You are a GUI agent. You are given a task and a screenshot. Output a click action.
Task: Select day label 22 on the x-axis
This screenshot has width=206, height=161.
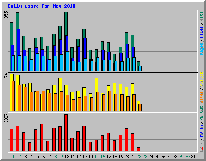139,157
